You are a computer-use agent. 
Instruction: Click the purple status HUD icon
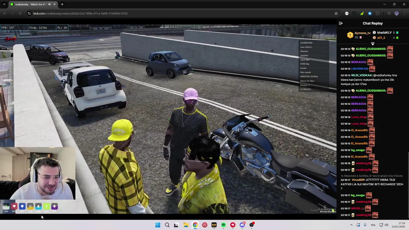pyautogui.click(x=54, y=206)
